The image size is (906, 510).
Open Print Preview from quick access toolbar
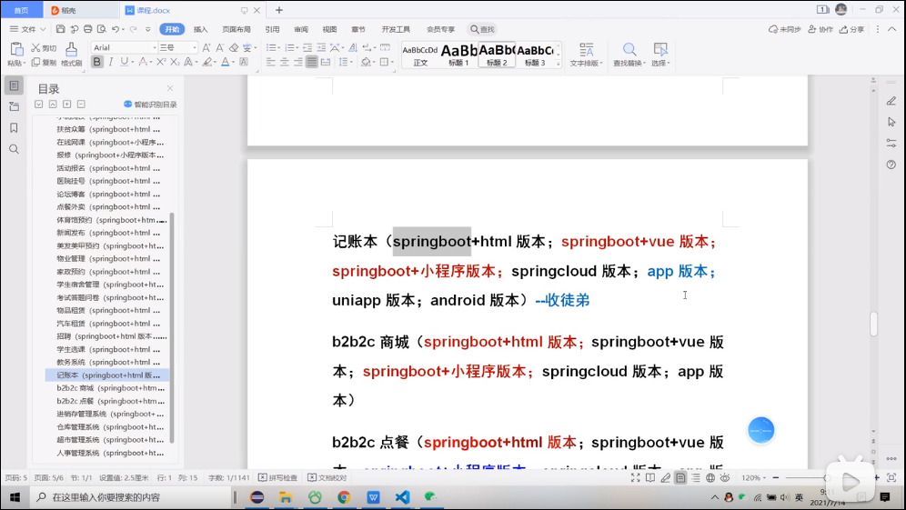(102, 29)
